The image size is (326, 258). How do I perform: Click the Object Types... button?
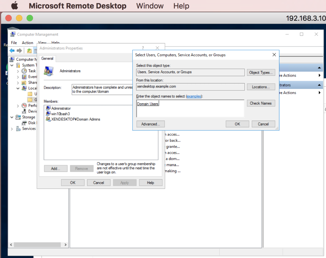(261, 72)
